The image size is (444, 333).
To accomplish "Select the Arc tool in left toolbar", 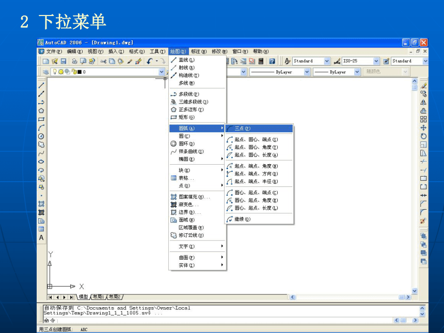I will point(41,128).
